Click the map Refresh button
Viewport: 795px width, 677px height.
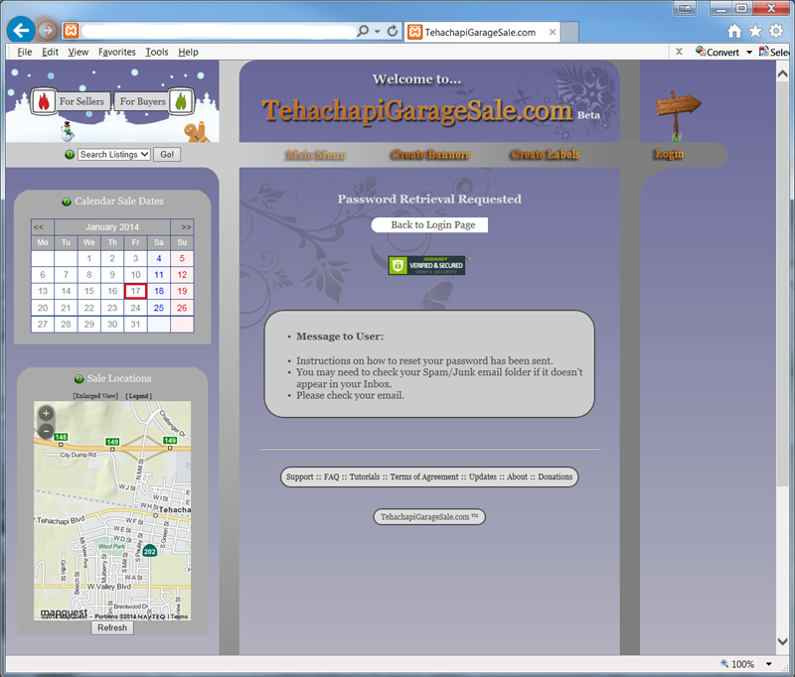click(x=112, y=628)
